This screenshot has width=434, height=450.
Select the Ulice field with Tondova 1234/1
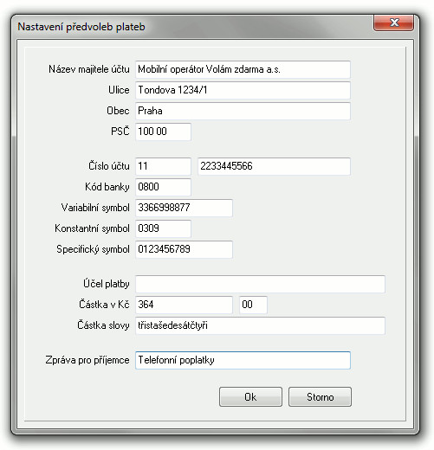click(243, 90)
